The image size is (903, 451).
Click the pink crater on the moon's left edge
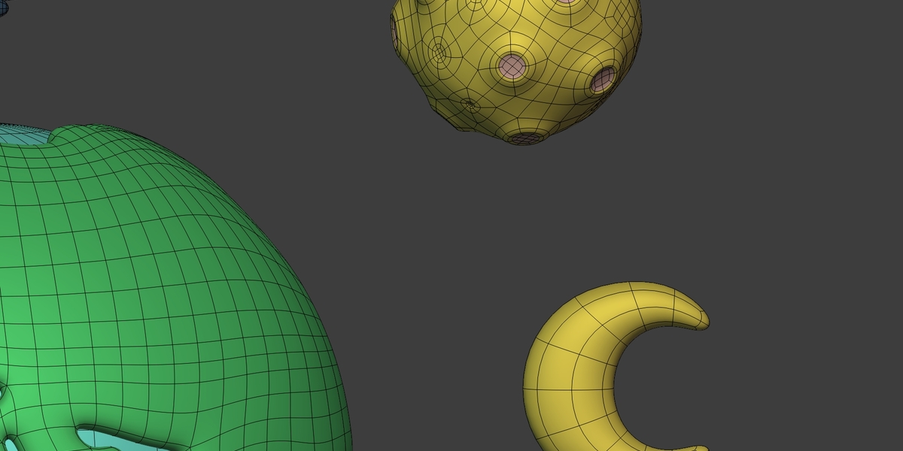click(394, 29)
